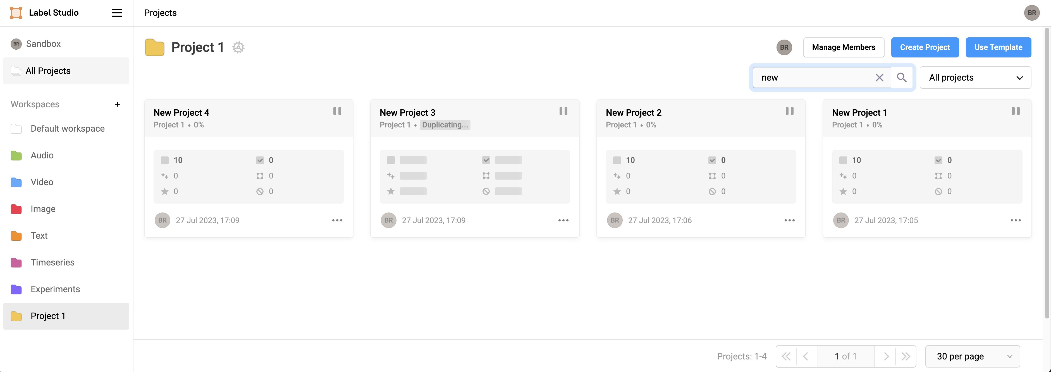Toggle the pause icon on New Project 4
The height and width of the screenshot is (372, 1051).
pos(337,111)
